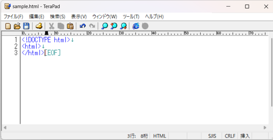Cut selection with the scissors icon

52,26
